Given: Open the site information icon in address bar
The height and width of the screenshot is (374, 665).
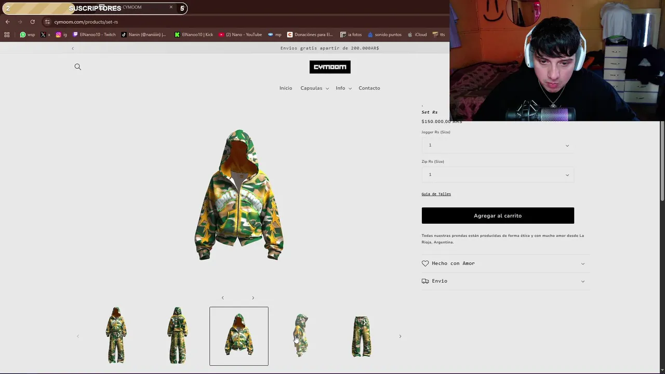Looking at the screenshot, I should click(47, 22).
